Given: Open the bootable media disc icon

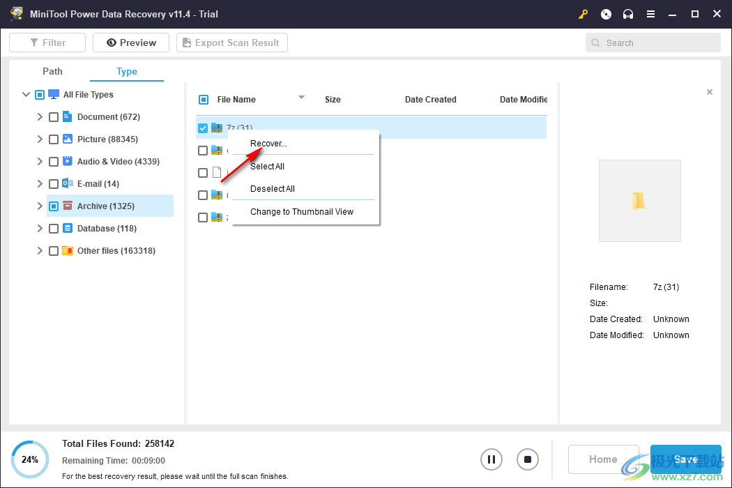Looking at the screenshot, I should tap(606, 14).
